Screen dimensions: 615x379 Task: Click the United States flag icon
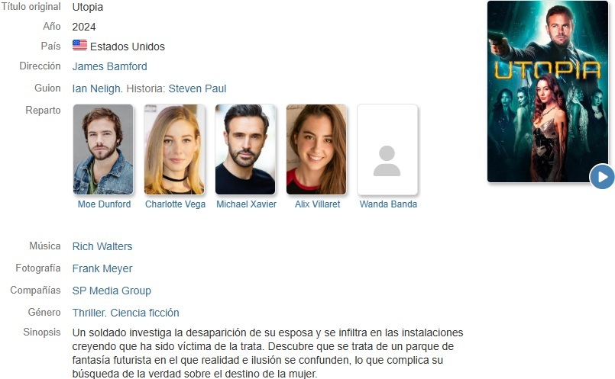(79, 46)
